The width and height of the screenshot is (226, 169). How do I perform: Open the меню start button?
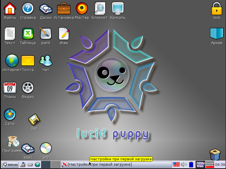(10, 165)
